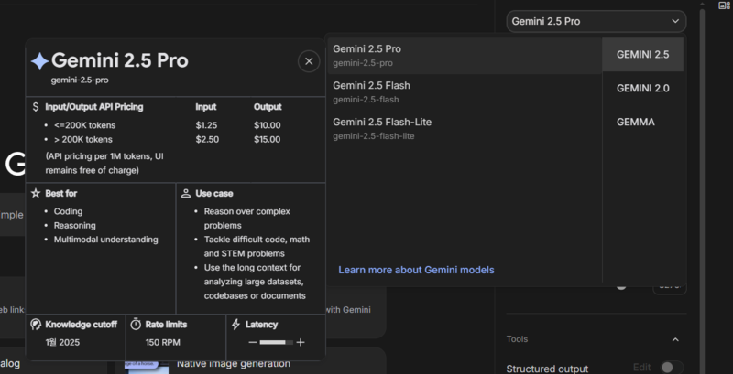Image resolution: width=733 pixels, height=374 pixels.
Task: Click the 150 RPM rate limit value
Action: coord(163,342)
